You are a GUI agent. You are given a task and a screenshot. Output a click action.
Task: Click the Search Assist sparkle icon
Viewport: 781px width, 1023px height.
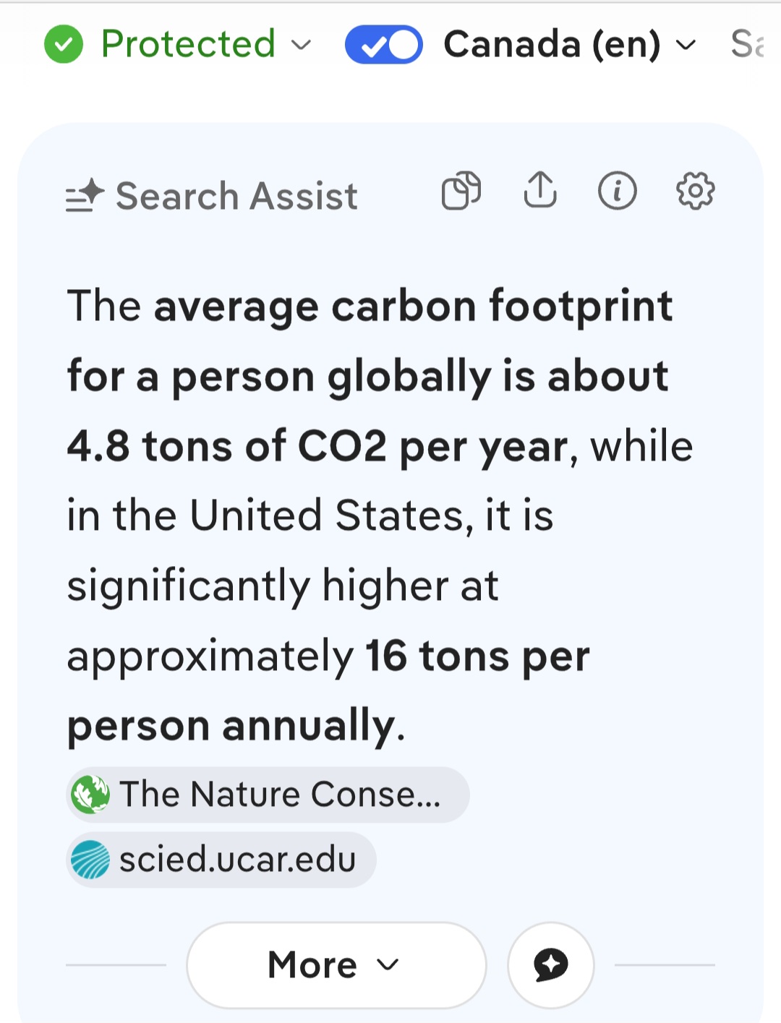click(x=85, y=195)
